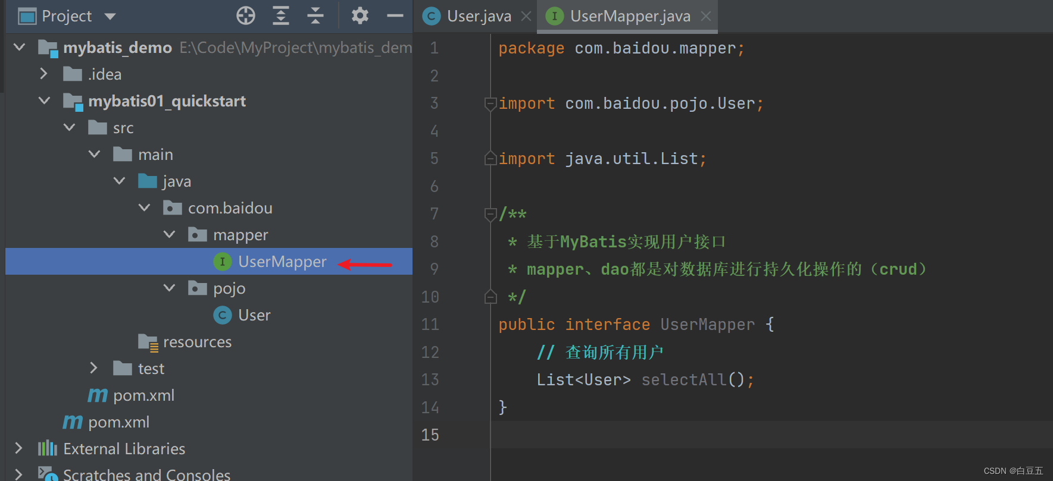Screen dimensions: 1053x481
Task: Expand the .idea folder
Action: tap(43, 74)
